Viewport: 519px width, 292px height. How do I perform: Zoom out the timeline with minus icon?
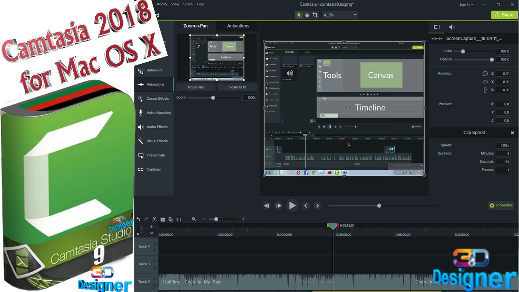click(204, 219)
